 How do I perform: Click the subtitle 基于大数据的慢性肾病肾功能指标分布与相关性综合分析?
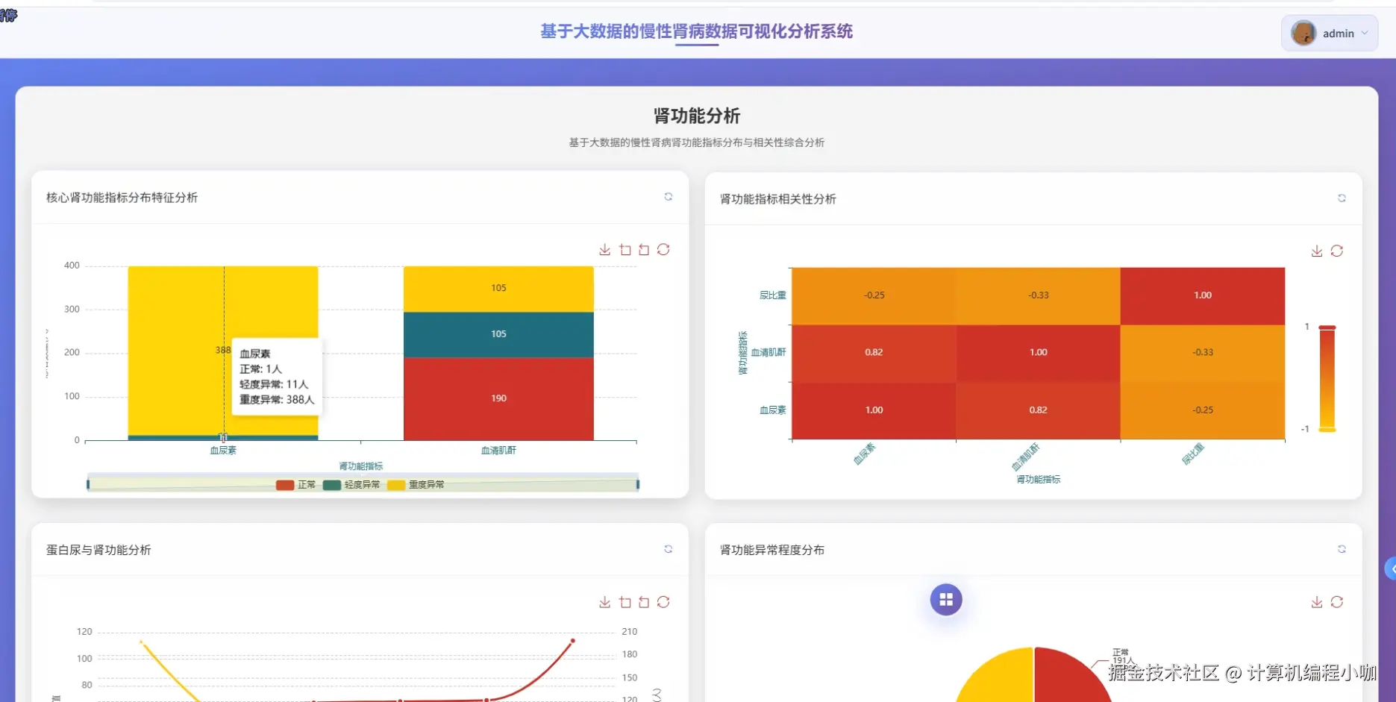[696, 142]
